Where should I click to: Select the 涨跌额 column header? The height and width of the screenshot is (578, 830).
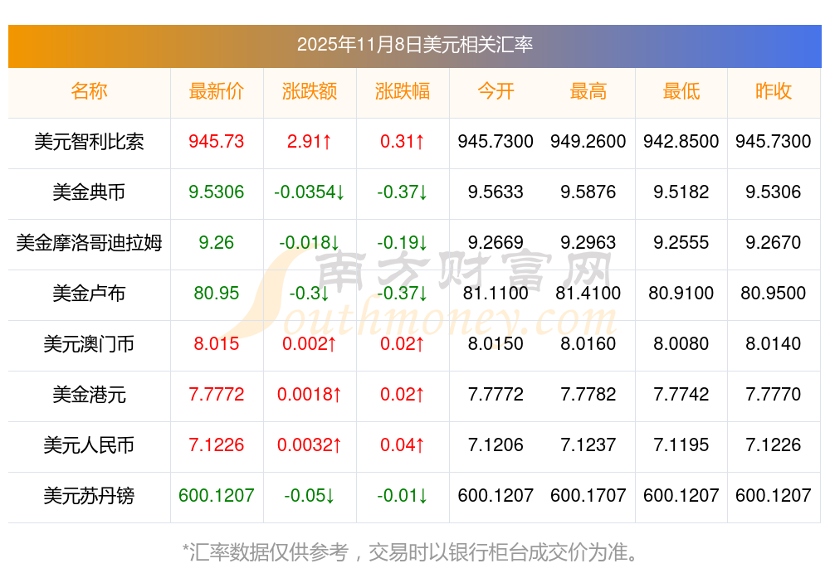(310, 92)
